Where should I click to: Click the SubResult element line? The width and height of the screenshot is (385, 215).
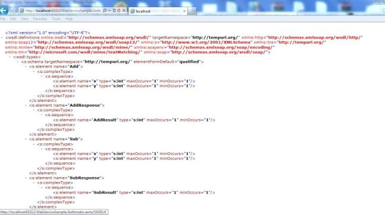(x=134, y=192)
